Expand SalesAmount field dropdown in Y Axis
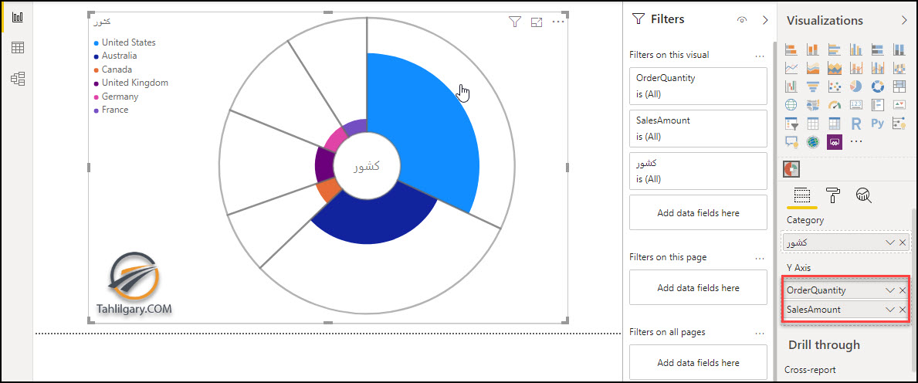This screenshot has height=383, width=918. pyautogui.click(x=890, y=309)
